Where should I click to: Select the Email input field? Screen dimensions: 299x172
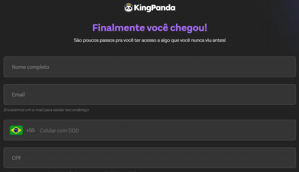tap(150, 94)
